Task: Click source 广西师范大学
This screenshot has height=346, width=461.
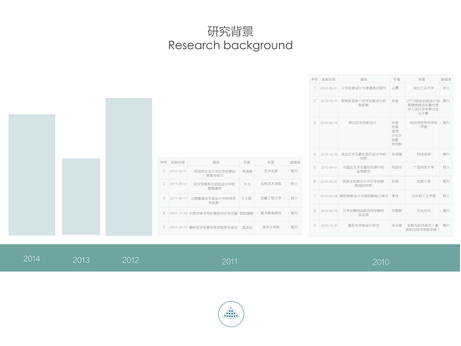Action: [424, 168]
